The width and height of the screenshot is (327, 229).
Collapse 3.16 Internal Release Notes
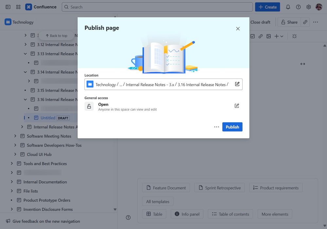[x=26, y=99]
